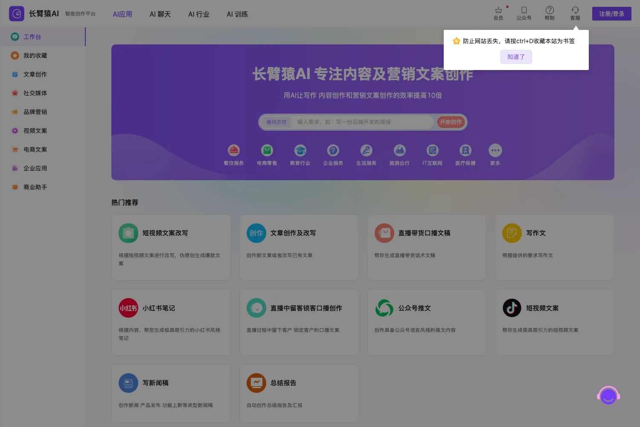The height and width of the screenshot is (427, 640).
Task: Click the 开始创作 button
Action: coord(451,122)
